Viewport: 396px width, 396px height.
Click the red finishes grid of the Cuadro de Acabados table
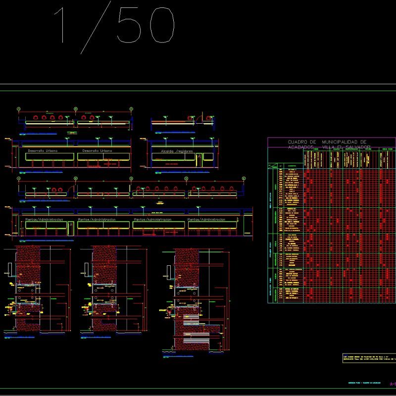[x=350, y=236]
